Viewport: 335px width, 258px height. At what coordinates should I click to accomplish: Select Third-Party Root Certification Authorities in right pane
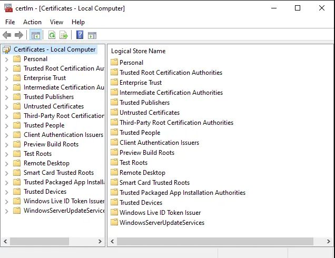(x=176, y=123)
